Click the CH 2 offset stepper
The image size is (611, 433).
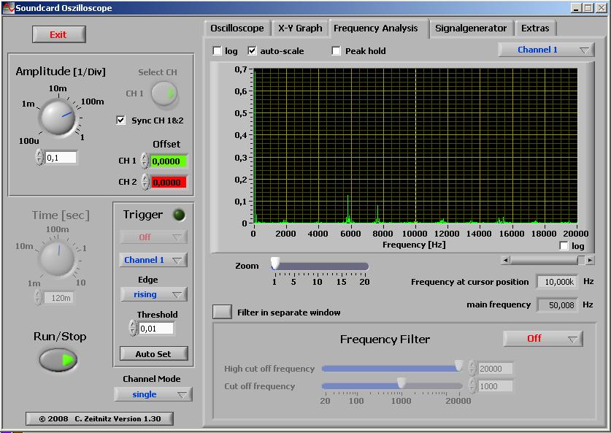coord(145,182)
